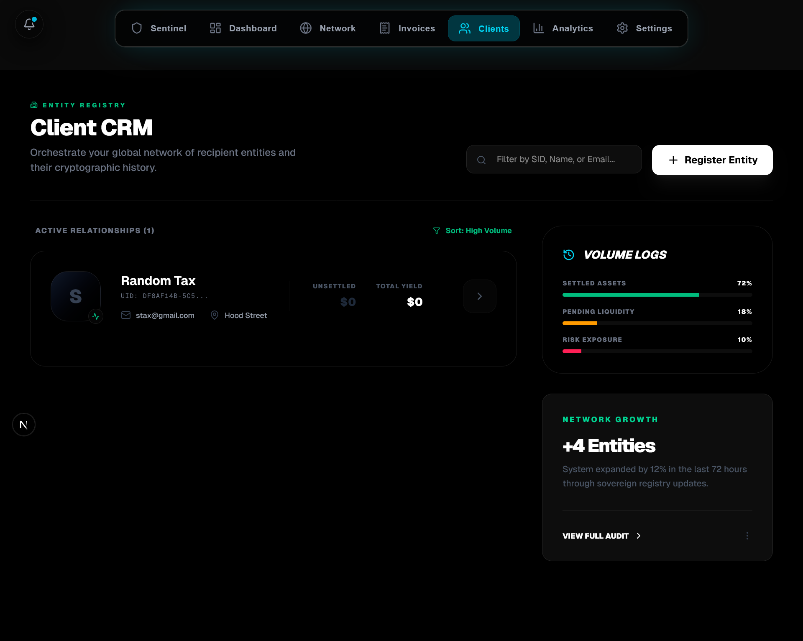Image resolution: width=803 pixels, height=641 pixels.
Task: Open the Sort: High Volume filter
Action: (472, 231)
